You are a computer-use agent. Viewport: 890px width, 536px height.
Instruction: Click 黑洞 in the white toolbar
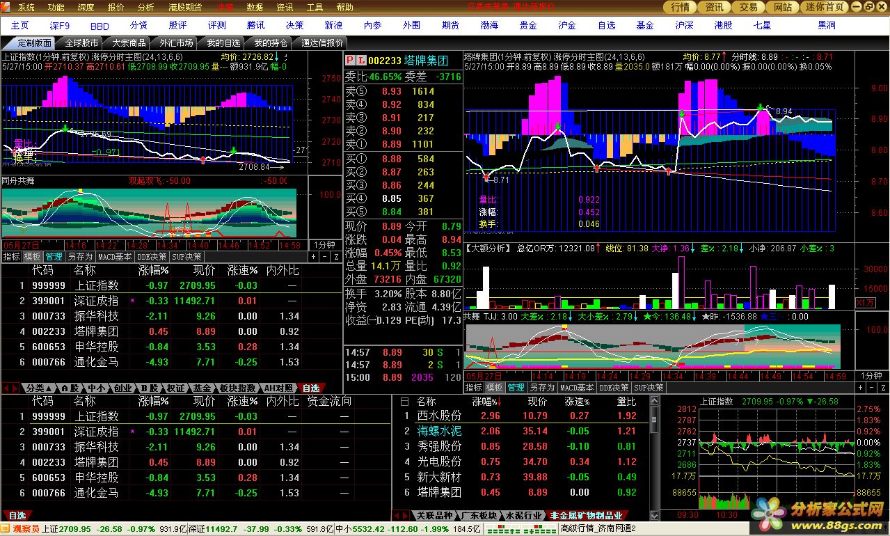826,25
